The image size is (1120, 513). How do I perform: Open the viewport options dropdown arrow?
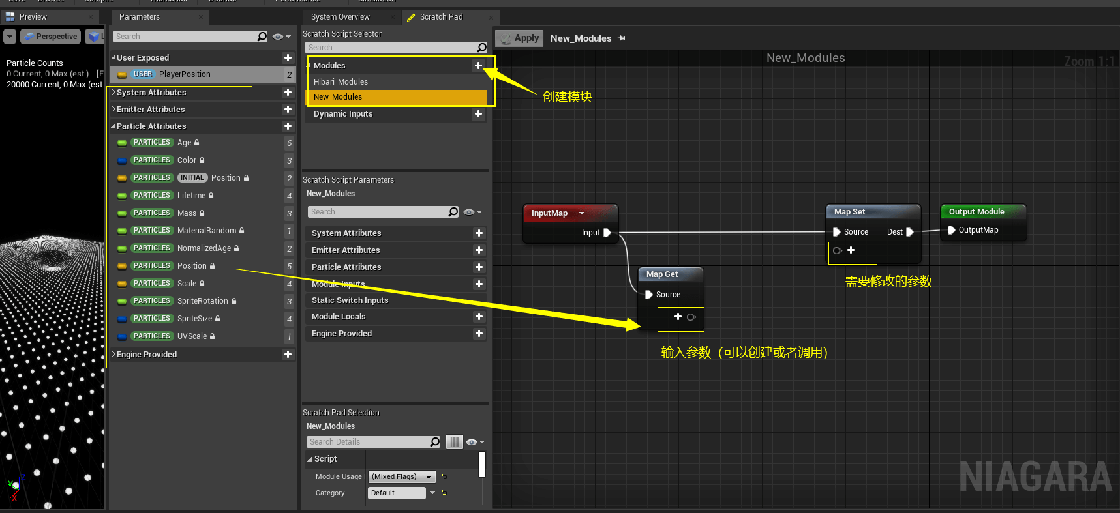click(x=10, y=37)
